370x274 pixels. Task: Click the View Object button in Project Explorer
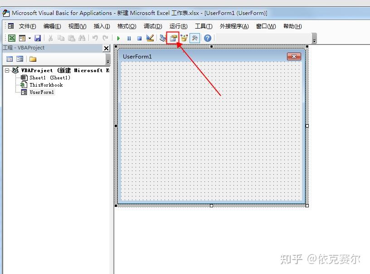19,59
